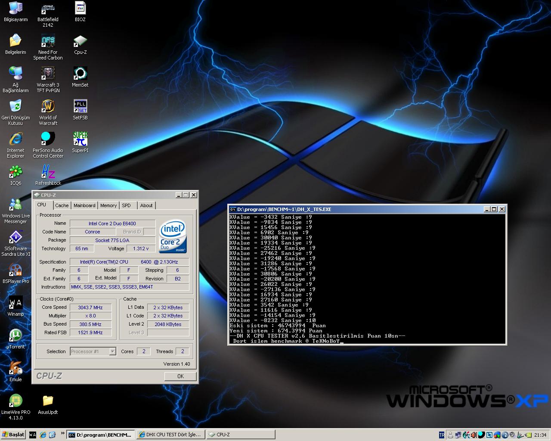Open Internet Explorer desktop icon
The image size is (551, 441).
click(x=15, y=146)
